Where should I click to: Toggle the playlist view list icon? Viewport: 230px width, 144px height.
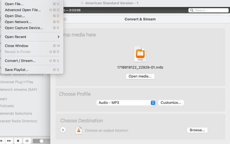pyautogui.click(x=27, y=141)
